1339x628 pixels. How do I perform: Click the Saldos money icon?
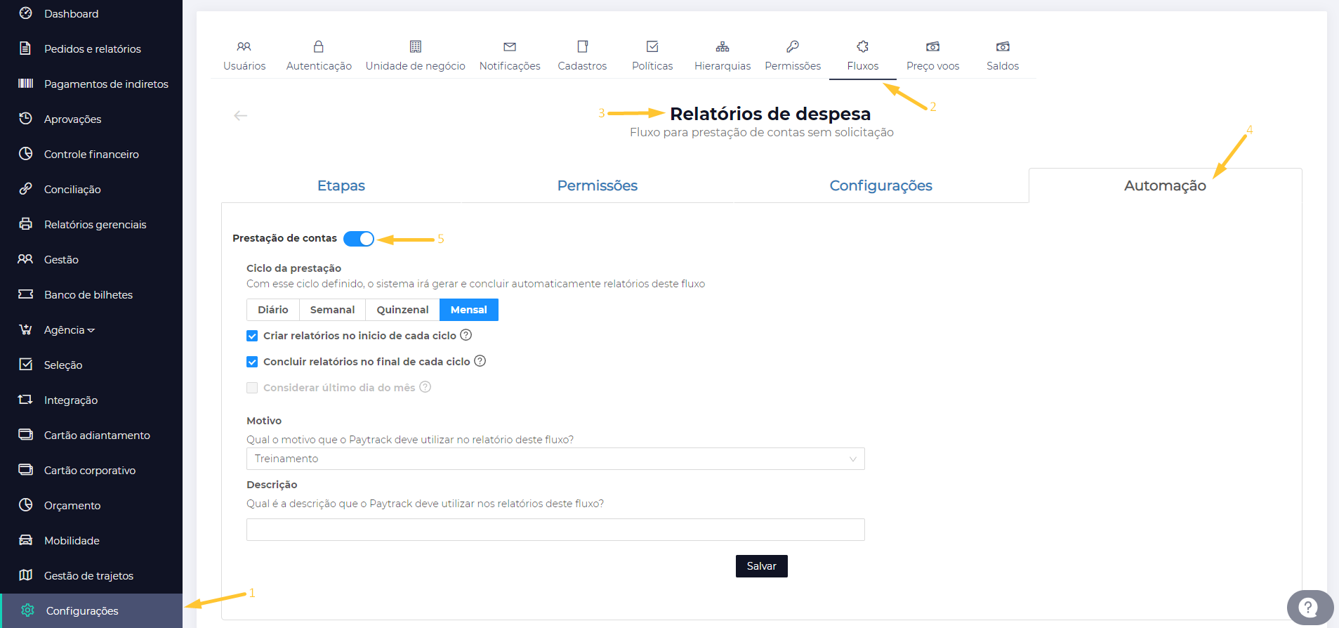pyautogui.click(x=1002, y=47)
